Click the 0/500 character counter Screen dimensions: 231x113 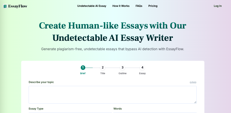(193, 82)
